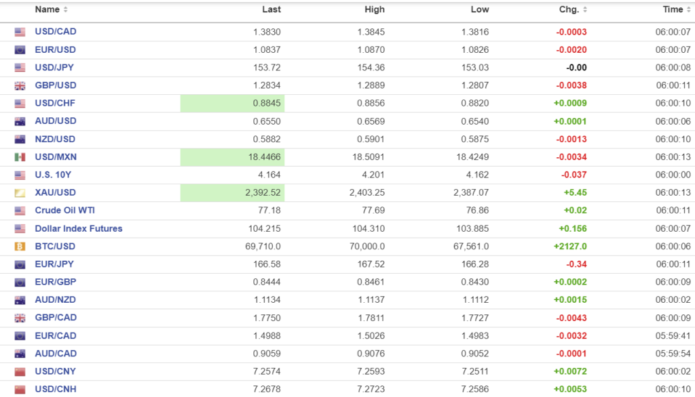
Task: Open the Crude Oil WTI link
Action: [x=65, y=211]
